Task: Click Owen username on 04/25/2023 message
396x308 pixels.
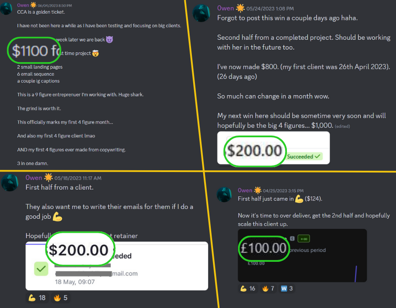Action: click(x=245, y=191)
